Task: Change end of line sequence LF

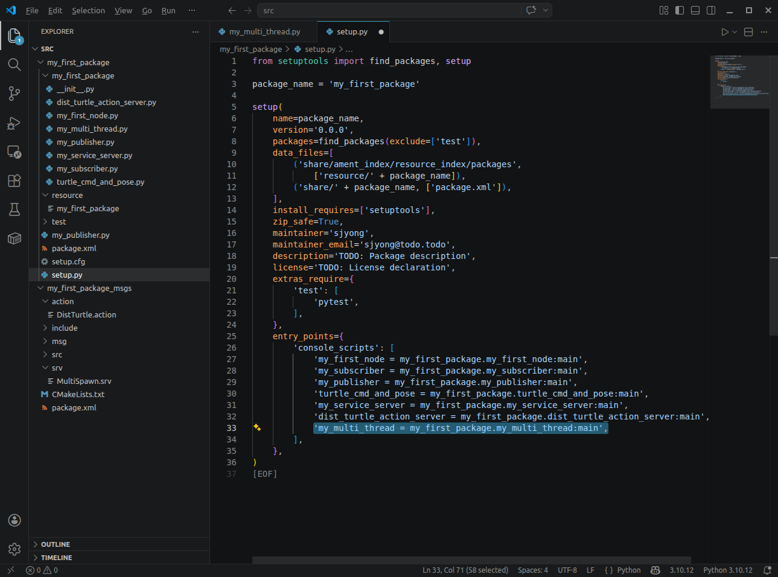Action: tap(590, 570)
